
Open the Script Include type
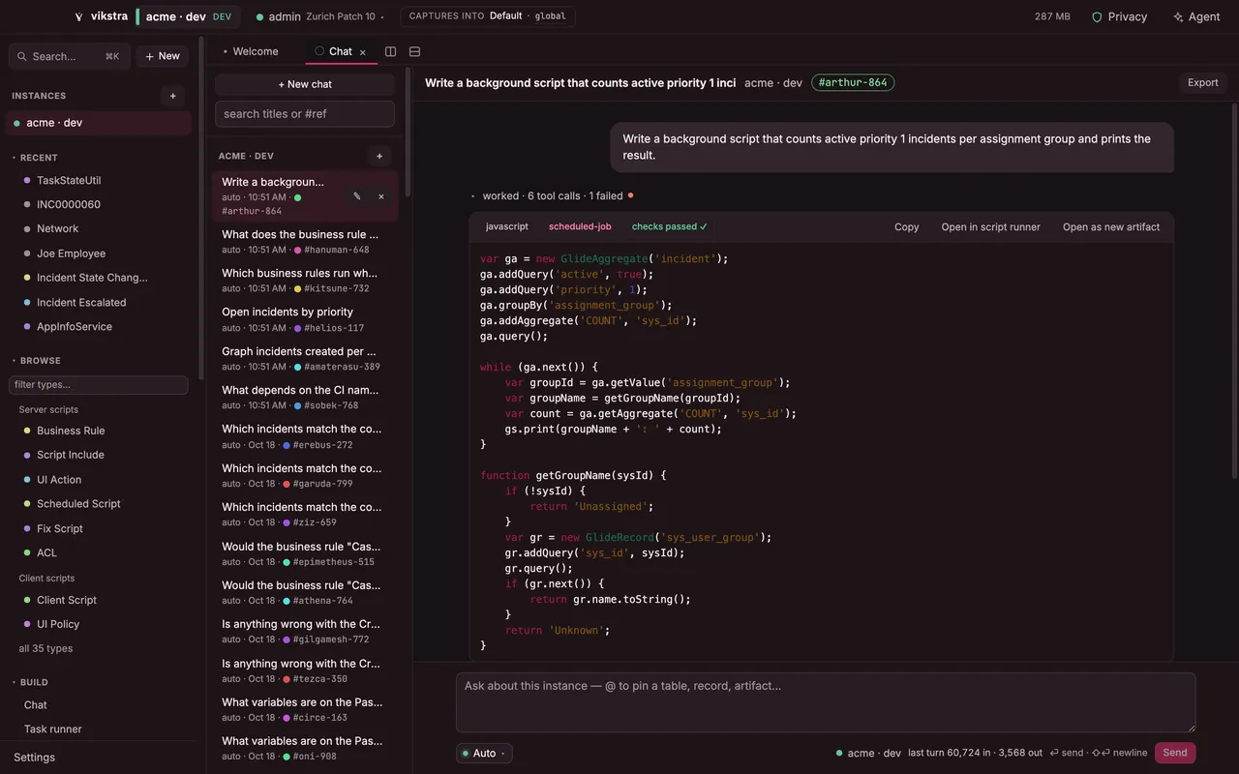click(70, 455)
